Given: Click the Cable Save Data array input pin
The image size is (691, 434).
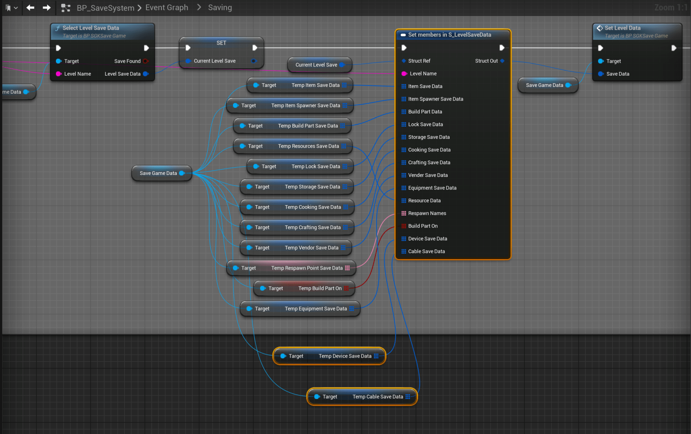Looking at the screenshot, I should point(404,252).
